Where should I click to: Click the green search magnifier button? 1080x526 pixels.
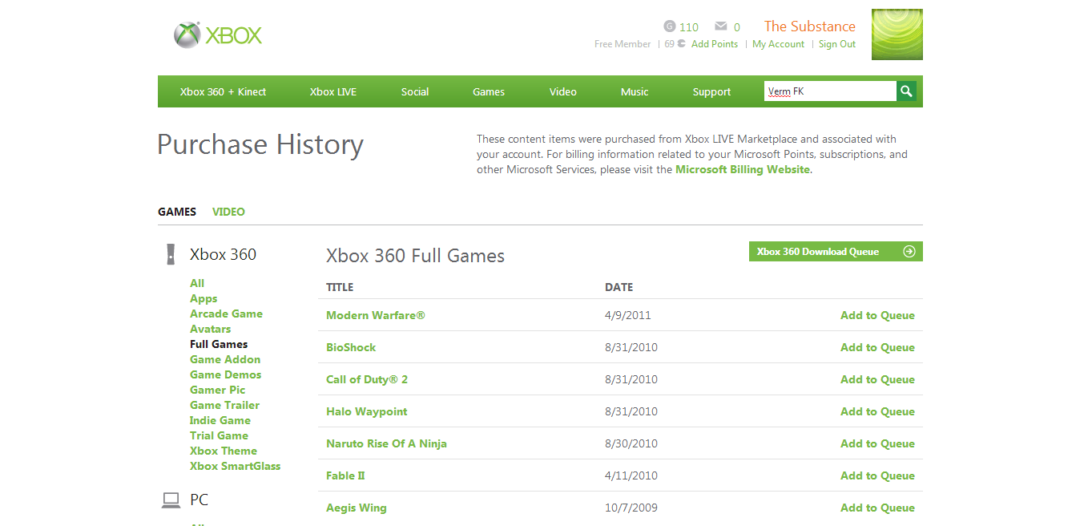tap(906, 91)
